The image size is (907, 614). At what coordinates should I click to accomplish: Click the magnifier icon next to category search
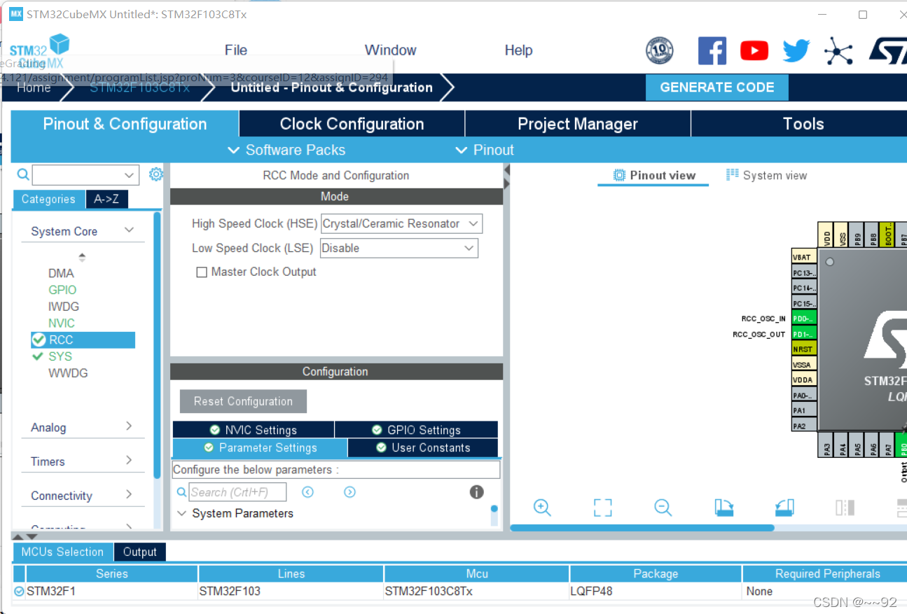pyautogui.click(x=23, y=174)
